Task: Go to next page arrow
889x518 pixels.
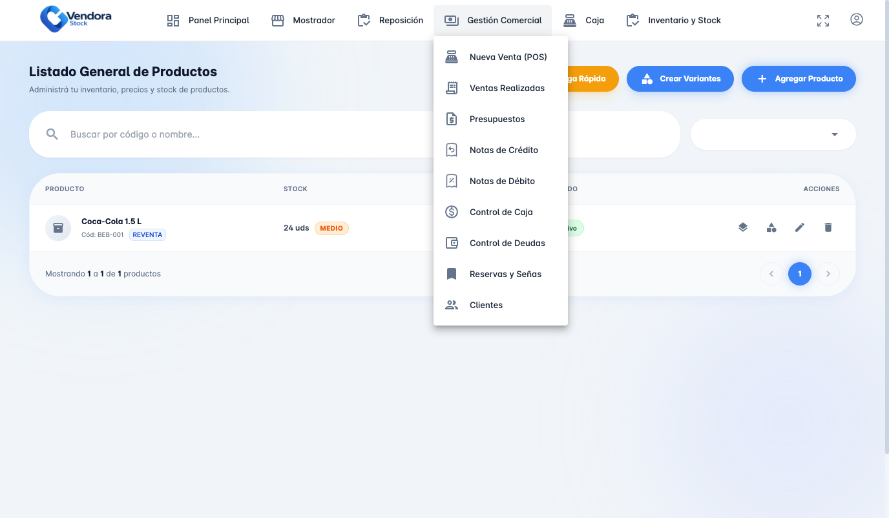Action: click(828, 274)
